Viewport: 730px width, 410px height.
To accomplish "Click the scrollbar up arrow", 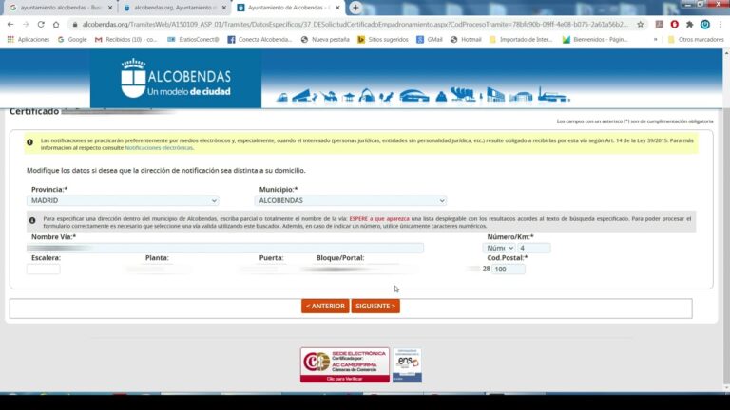I will point(726,53).
